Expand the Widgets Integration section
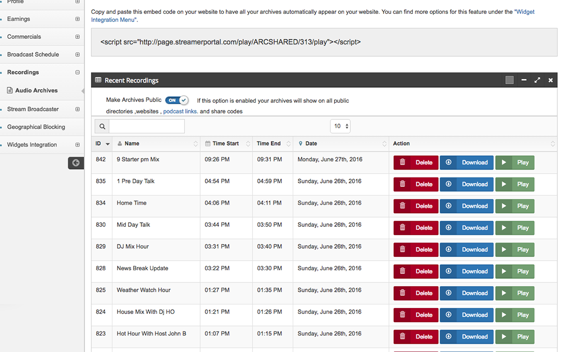This screenshot has height=352, width=562. pyautogui.click(x=78, y=145)
